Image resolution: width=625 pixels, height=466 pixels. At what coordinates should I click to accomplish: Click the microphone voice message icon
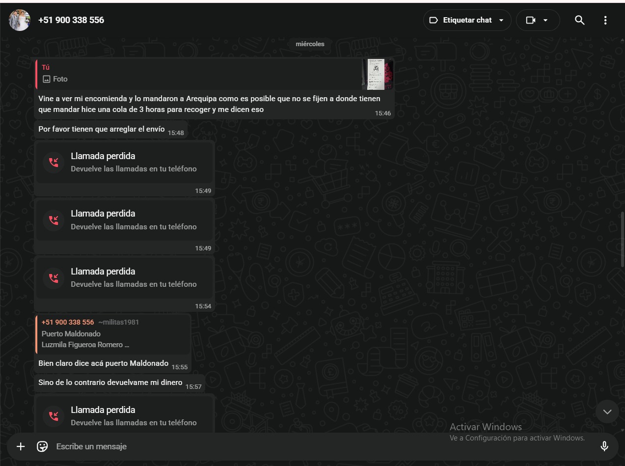click(604, 446)
